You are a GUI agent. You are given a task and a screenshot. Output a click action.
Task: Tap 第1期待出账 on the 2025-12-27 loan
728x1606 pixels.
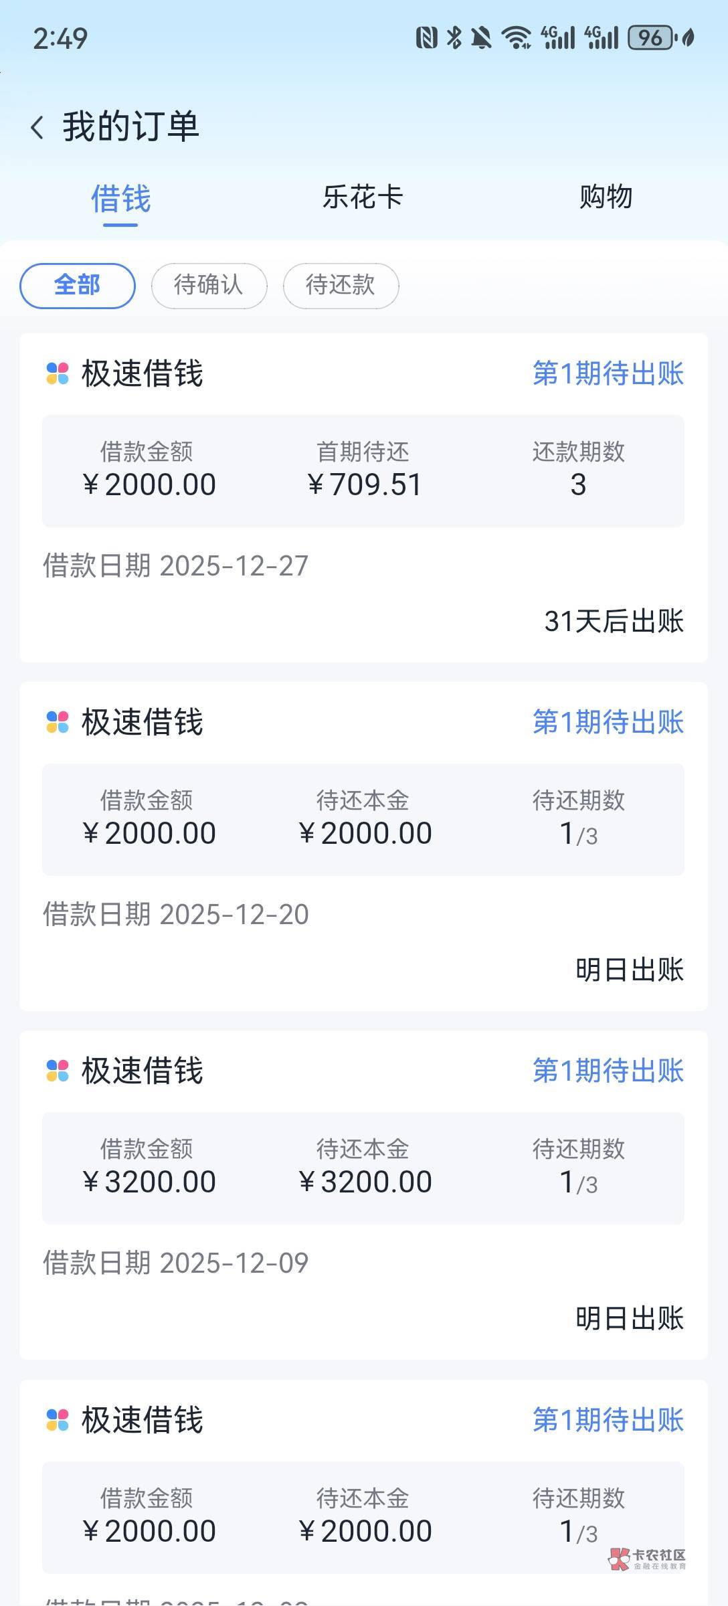608,373
